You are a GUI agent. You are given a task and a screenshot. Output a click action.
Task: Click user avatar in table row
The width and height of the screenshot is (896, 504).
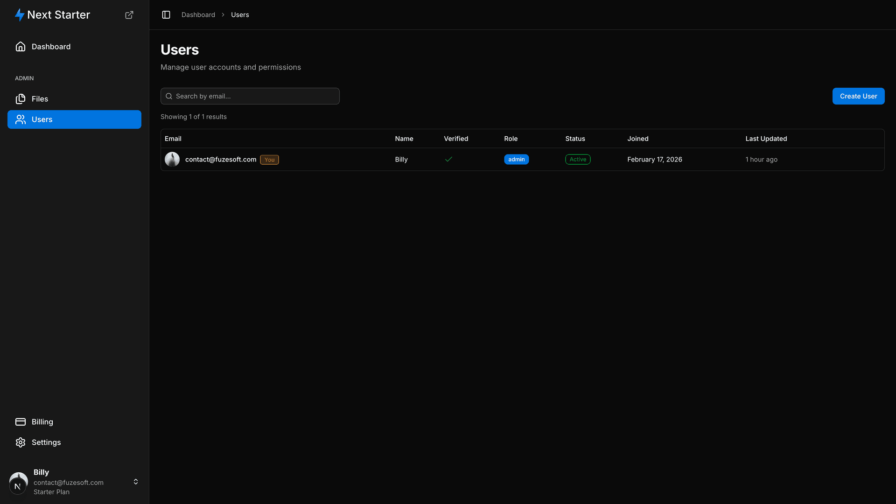coord(172,160)
